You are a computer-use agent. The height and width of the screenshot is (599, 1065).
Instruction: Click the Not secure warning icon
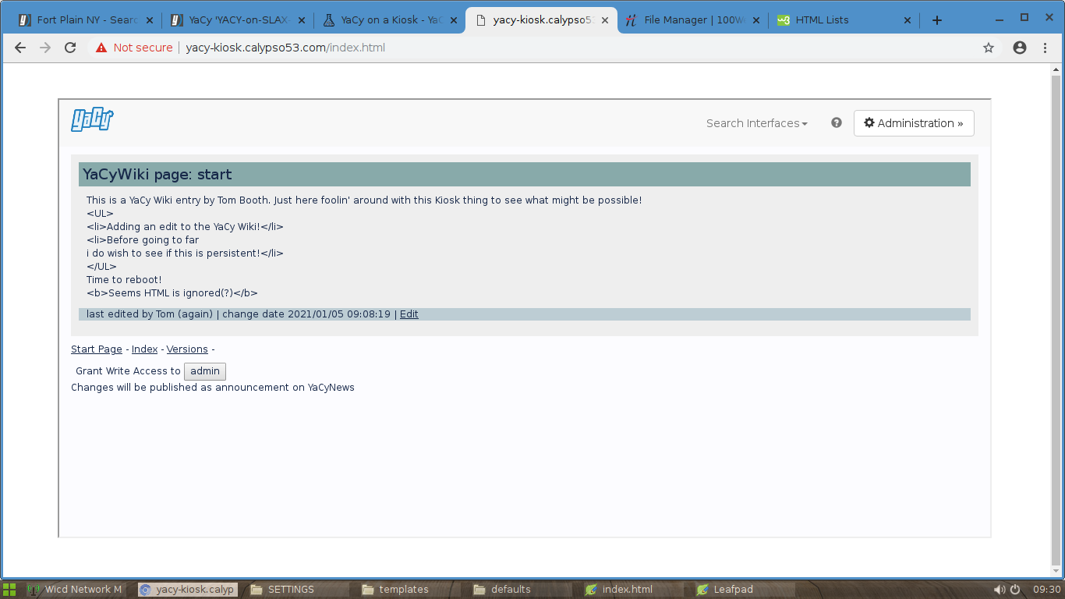coord(101,48)
